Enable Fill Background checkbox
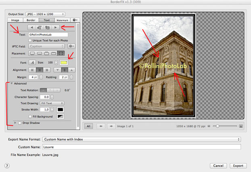This screenshot has height=172, width=251. [30, 116]
